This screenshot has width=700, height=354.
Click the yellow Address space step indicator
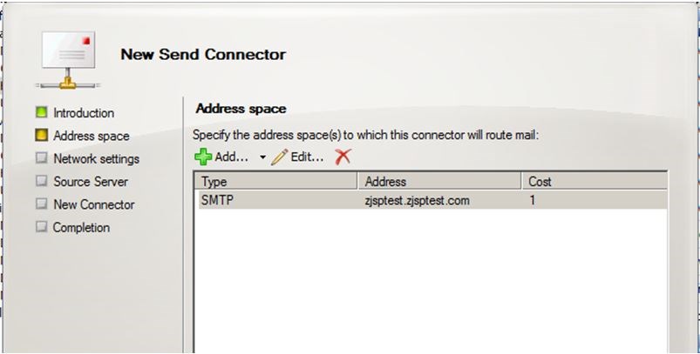pyautogui.click(x=42, y=136)
